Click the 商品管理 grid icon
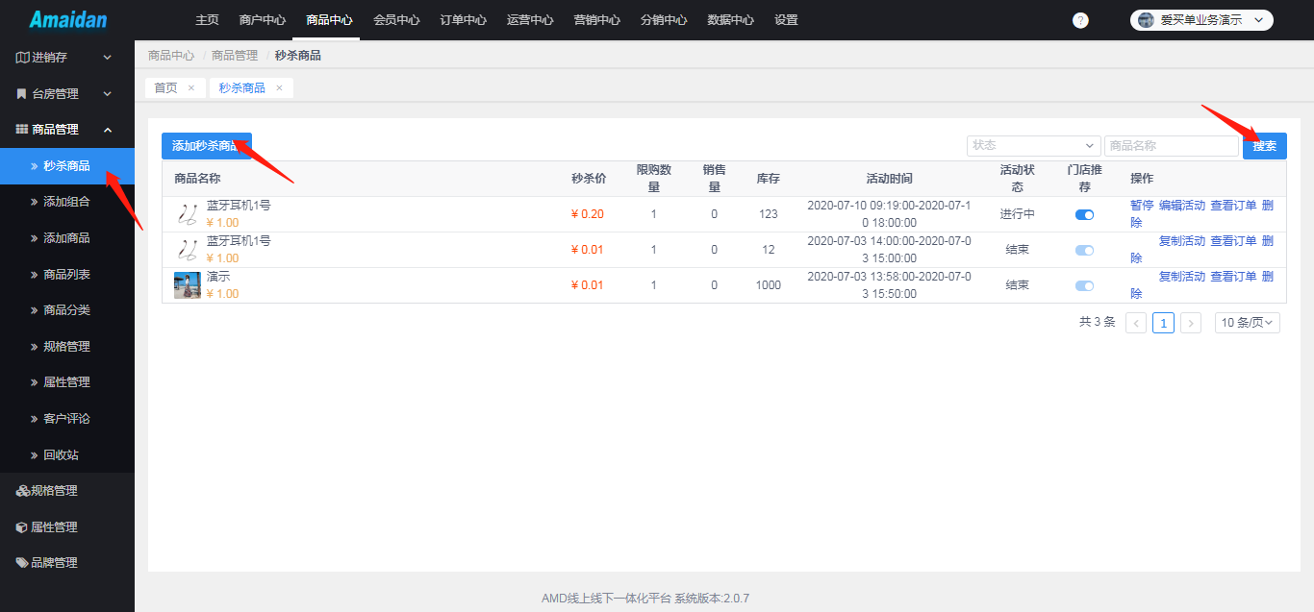 [x=22, y=130]
